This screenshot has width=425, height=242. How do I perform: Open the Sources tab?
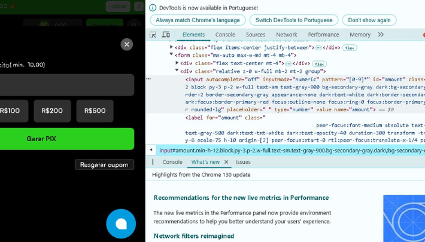[x=256, y=35]
